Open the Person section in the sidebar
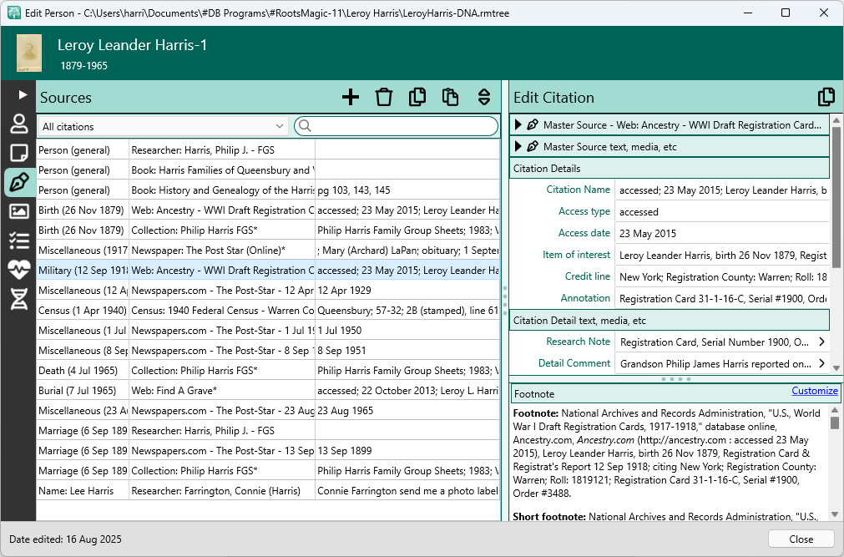 19,124
